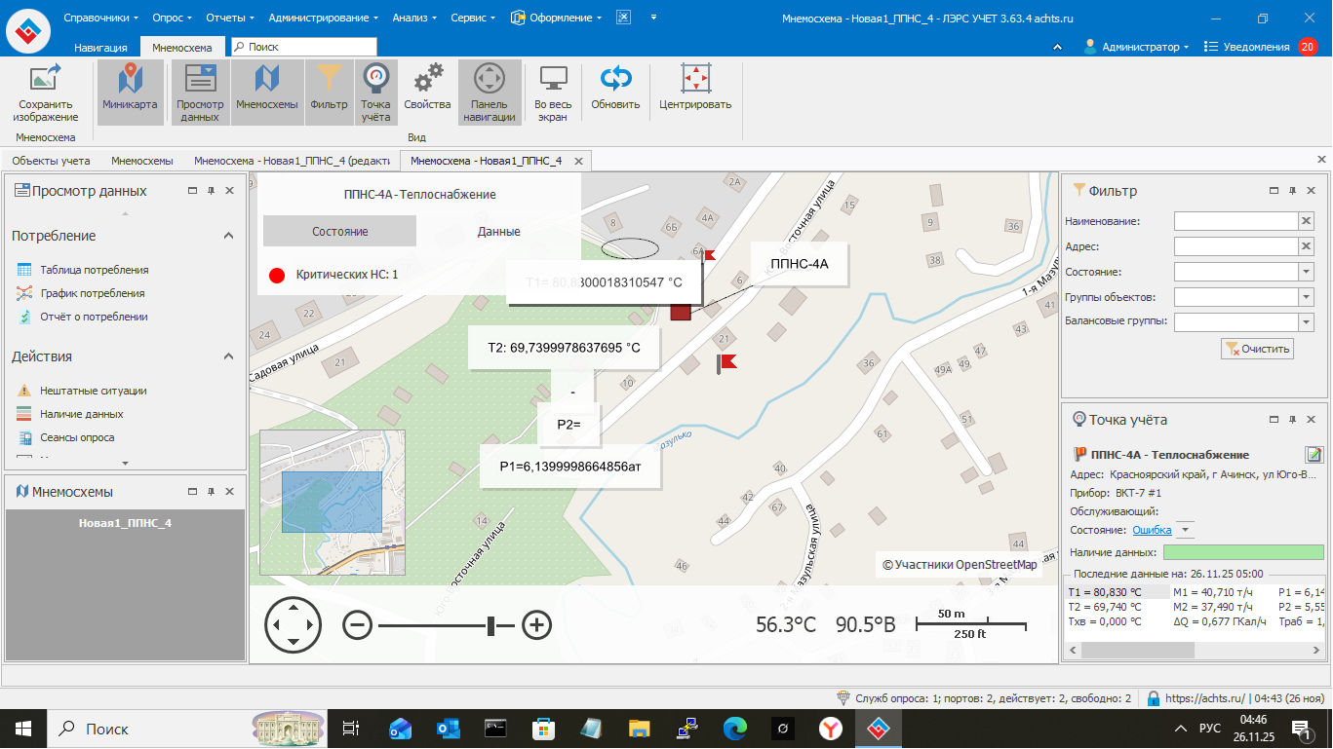Image resolution: width=1333 pixels, height=749 pixels.
Task: Switch to the Navigation ribbon tab
Action: 100,47
